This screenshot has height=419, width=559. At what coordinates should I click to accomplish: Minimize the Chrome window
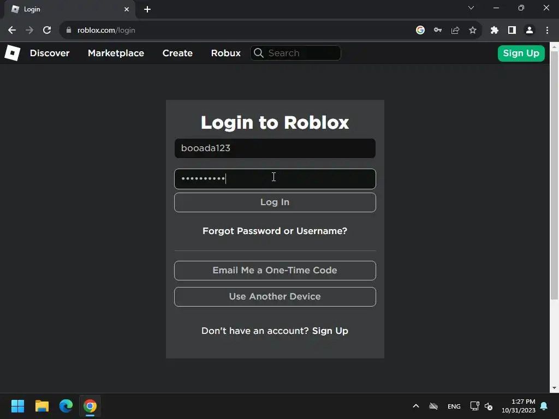496,8
